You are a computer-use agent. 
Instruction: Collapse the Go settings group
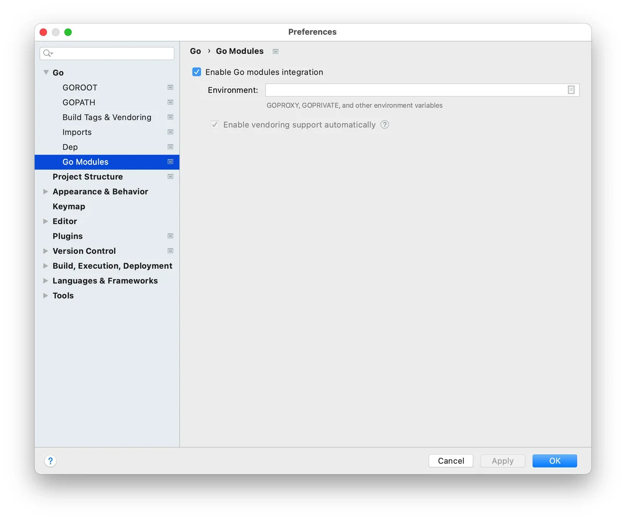(46, 73)
